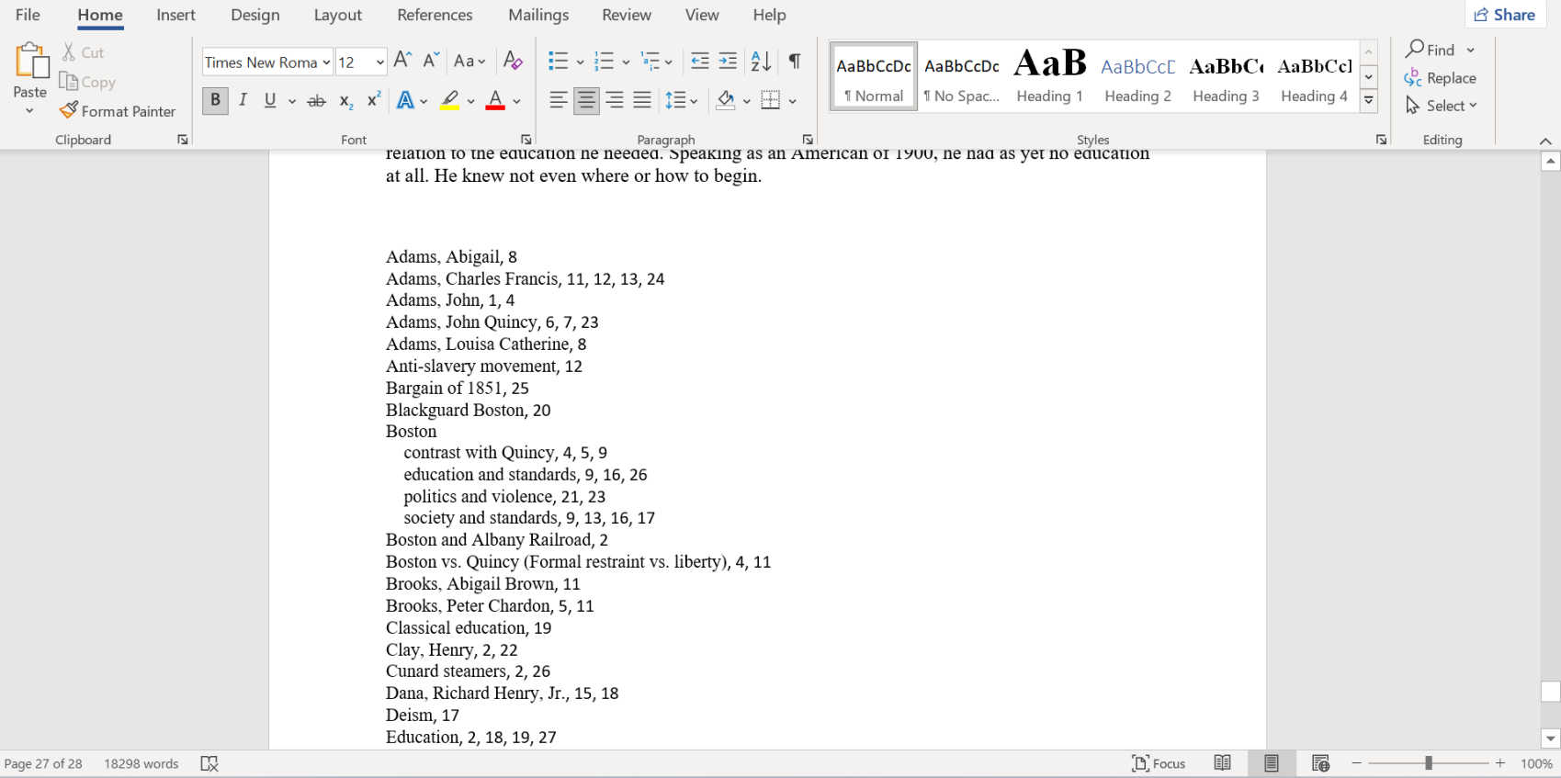Activate the Format Painter tool

pos(118,111)
